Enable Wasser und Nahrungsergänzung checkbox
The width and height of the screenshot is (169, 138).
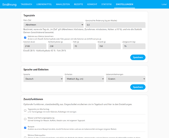pos(25,119)
